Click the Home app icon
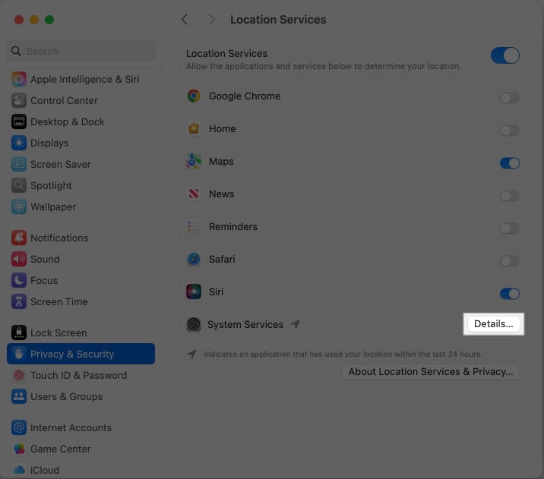Screen dimensions: 544x479 coord(194,128)
